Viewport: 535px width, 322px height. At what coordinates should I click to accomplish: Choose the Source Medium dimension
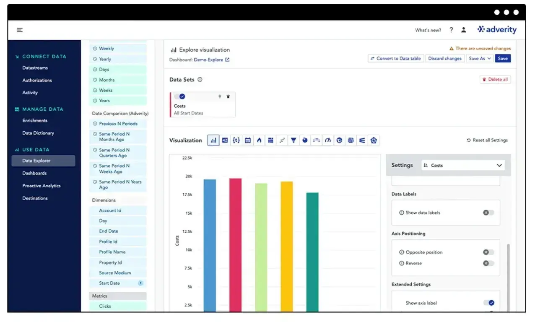(x=118, y=273)
